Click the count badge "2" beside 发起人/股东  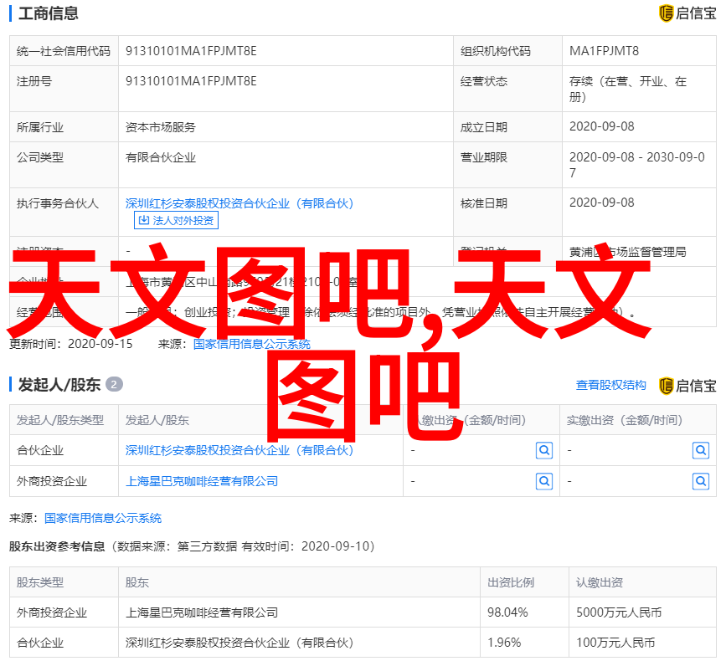tap(114, 384)
